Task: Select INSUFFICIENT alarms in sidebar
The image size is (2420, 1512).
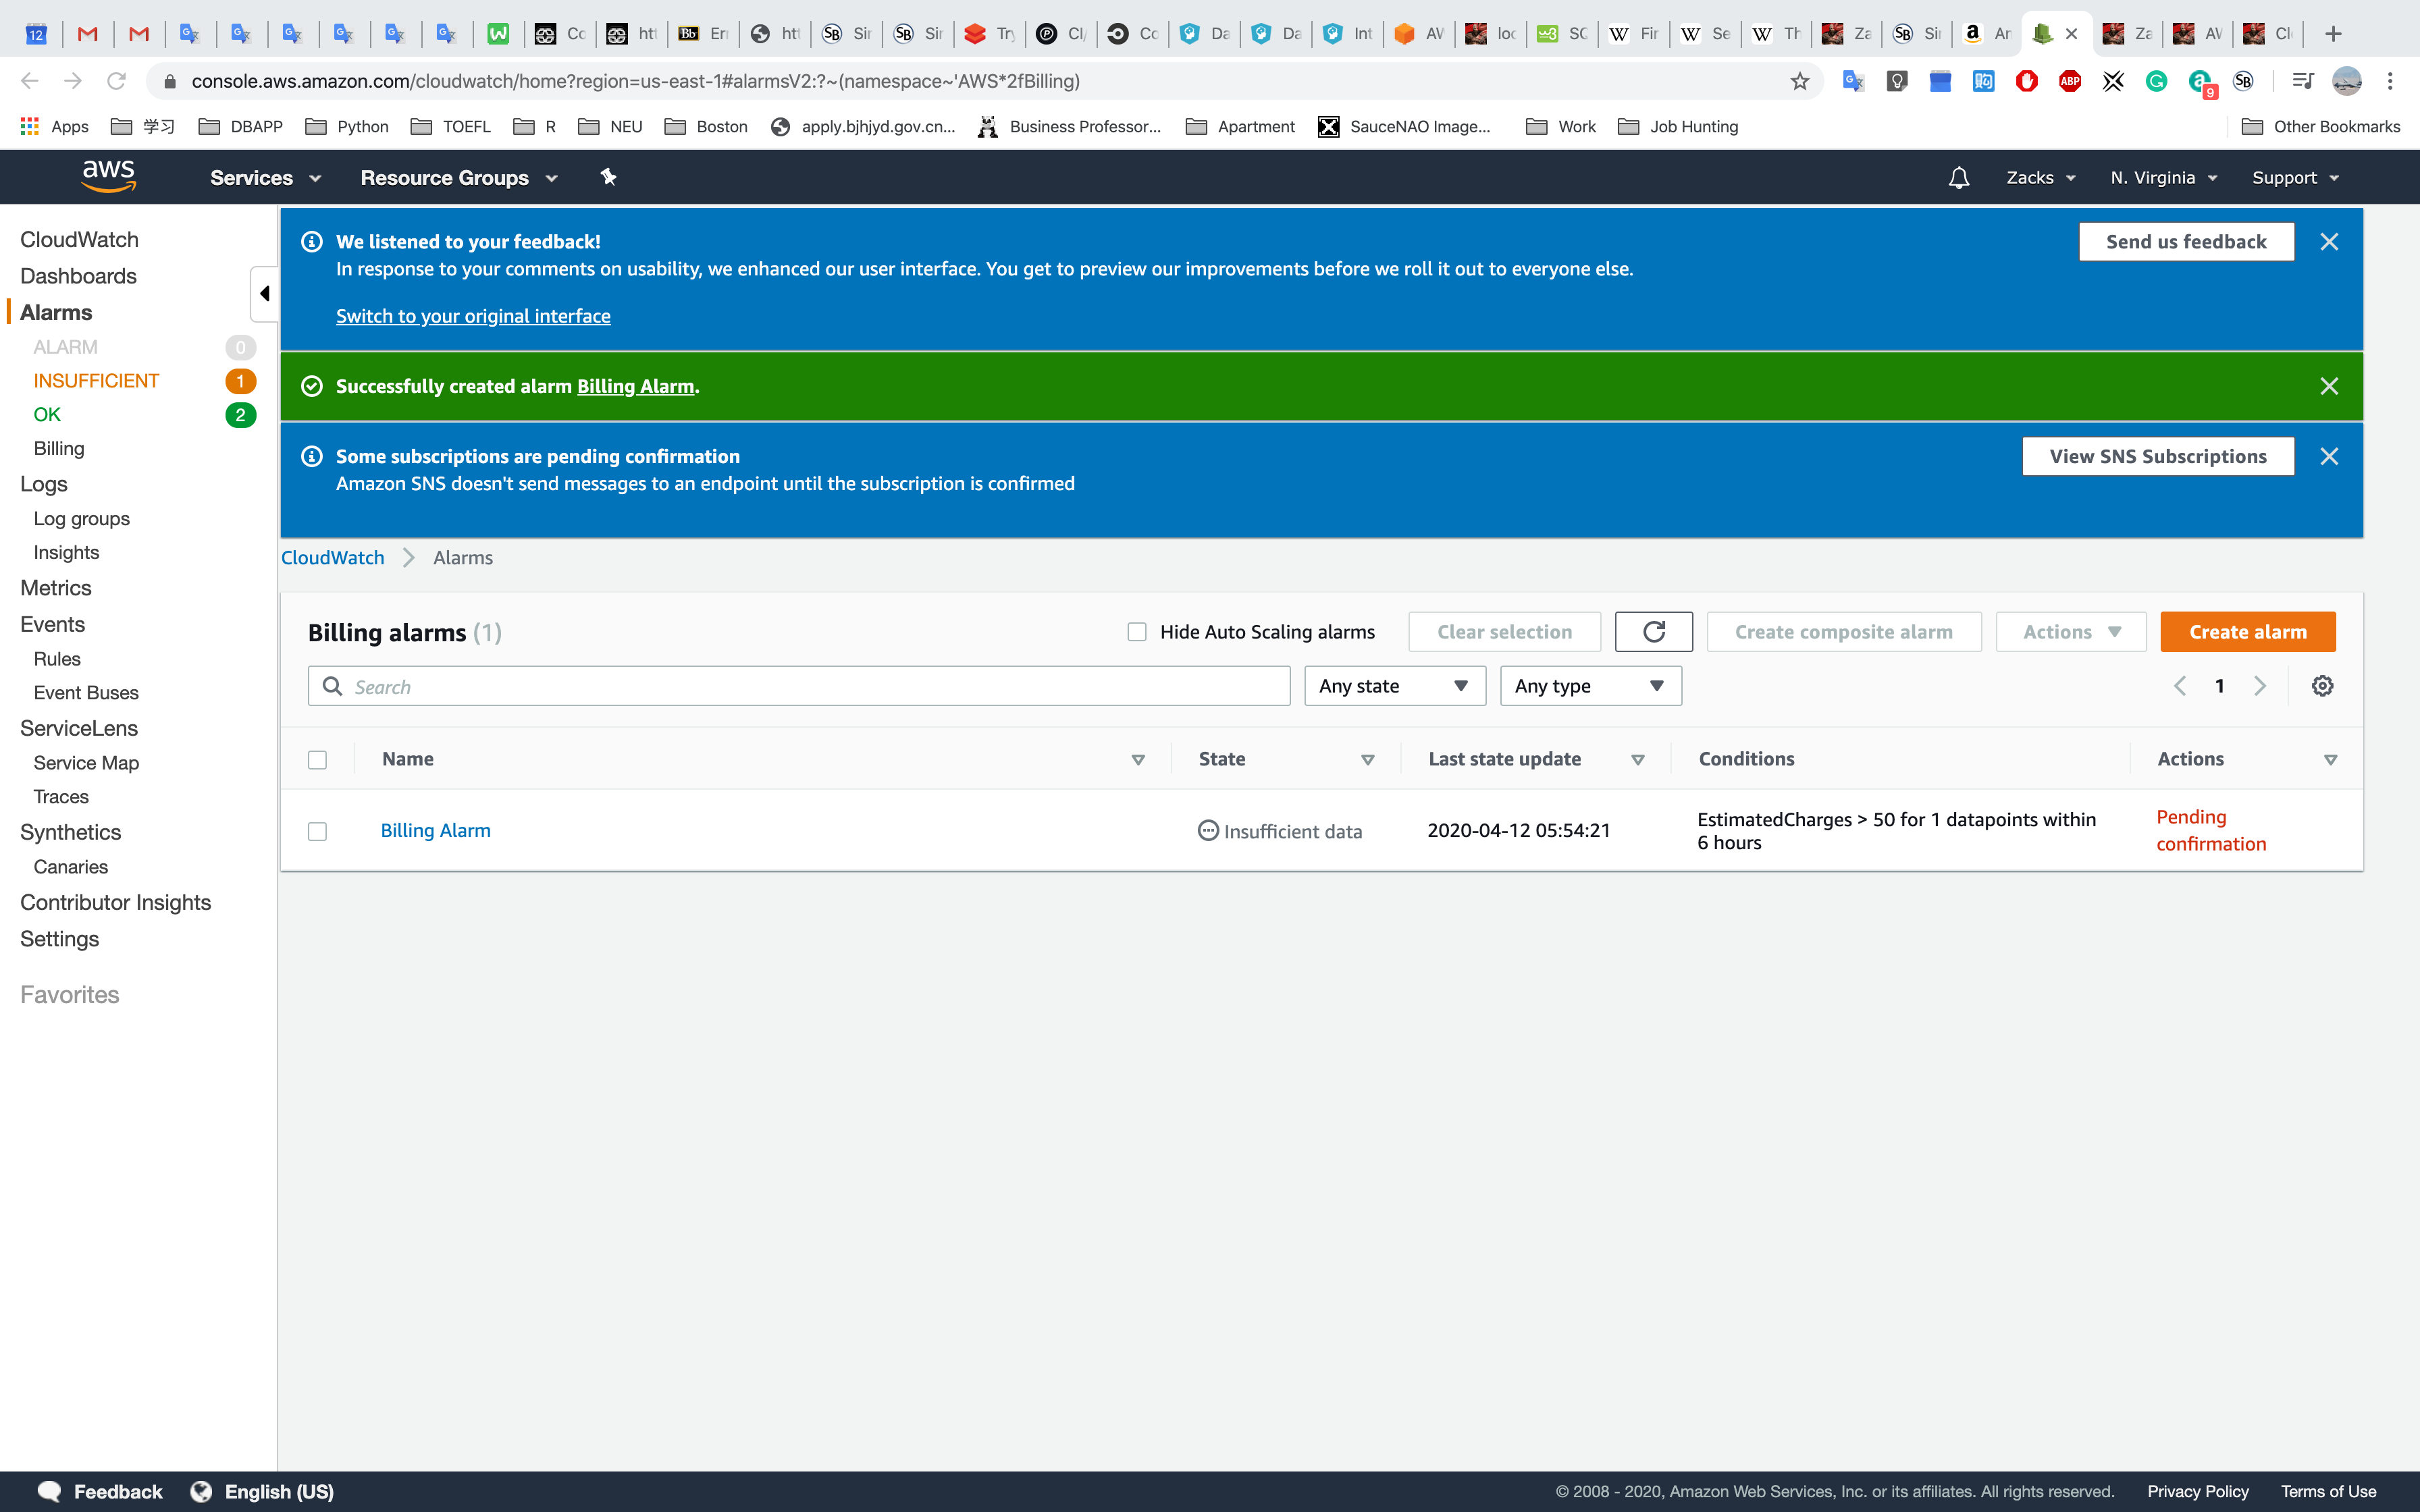Action: click(x=96, y=381)
